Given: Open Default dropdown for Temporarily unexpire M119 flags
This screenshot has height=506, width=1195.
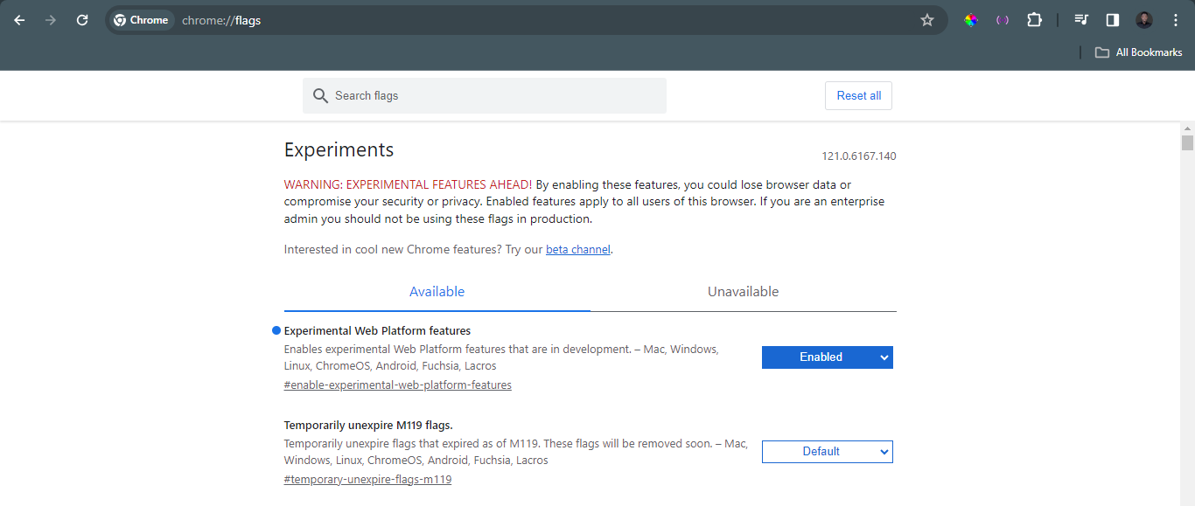Looking at the screenshot, I should pos(828,452).
